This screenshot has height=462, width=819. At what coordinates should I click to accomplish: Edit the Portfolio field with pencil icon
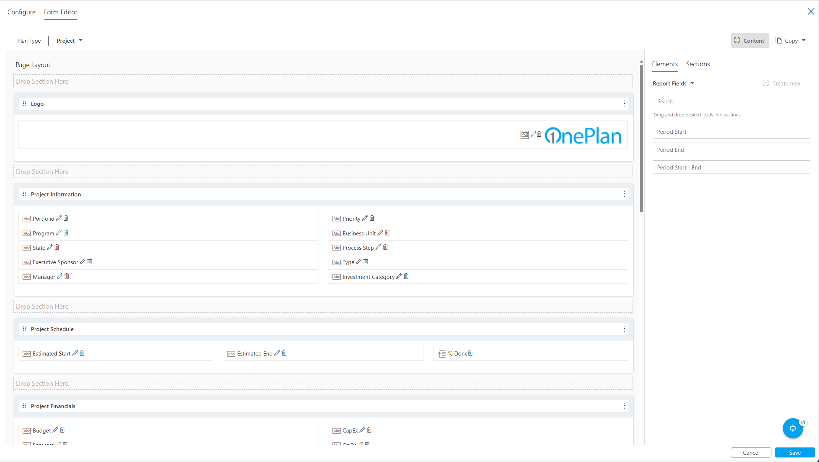coord(59,218)
